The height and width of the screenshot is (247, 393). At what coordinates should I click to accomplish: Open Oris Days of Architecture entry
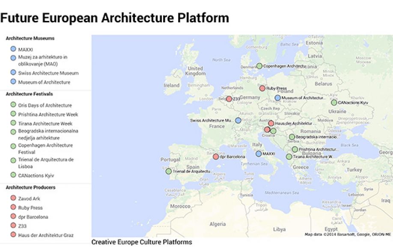[x=45, y=105]
